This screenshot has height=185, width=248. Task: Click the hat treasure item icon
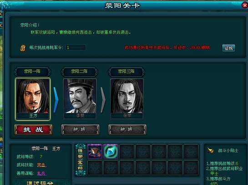coord(95,151)
